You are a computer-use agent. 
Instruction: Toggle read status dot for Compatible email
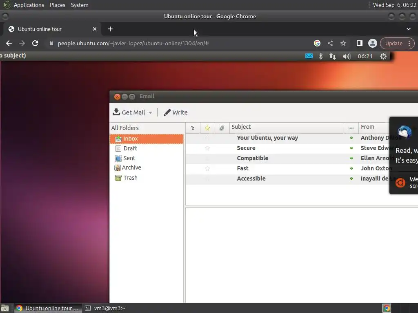pyautogui.click(x=351, y=158)
